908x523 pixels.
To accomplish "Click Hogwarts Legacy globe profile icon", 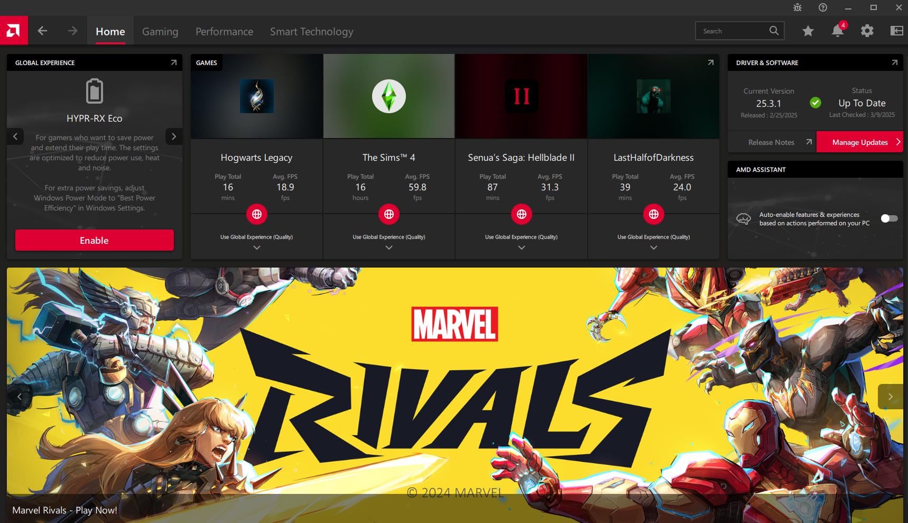I will pos(257,214).
